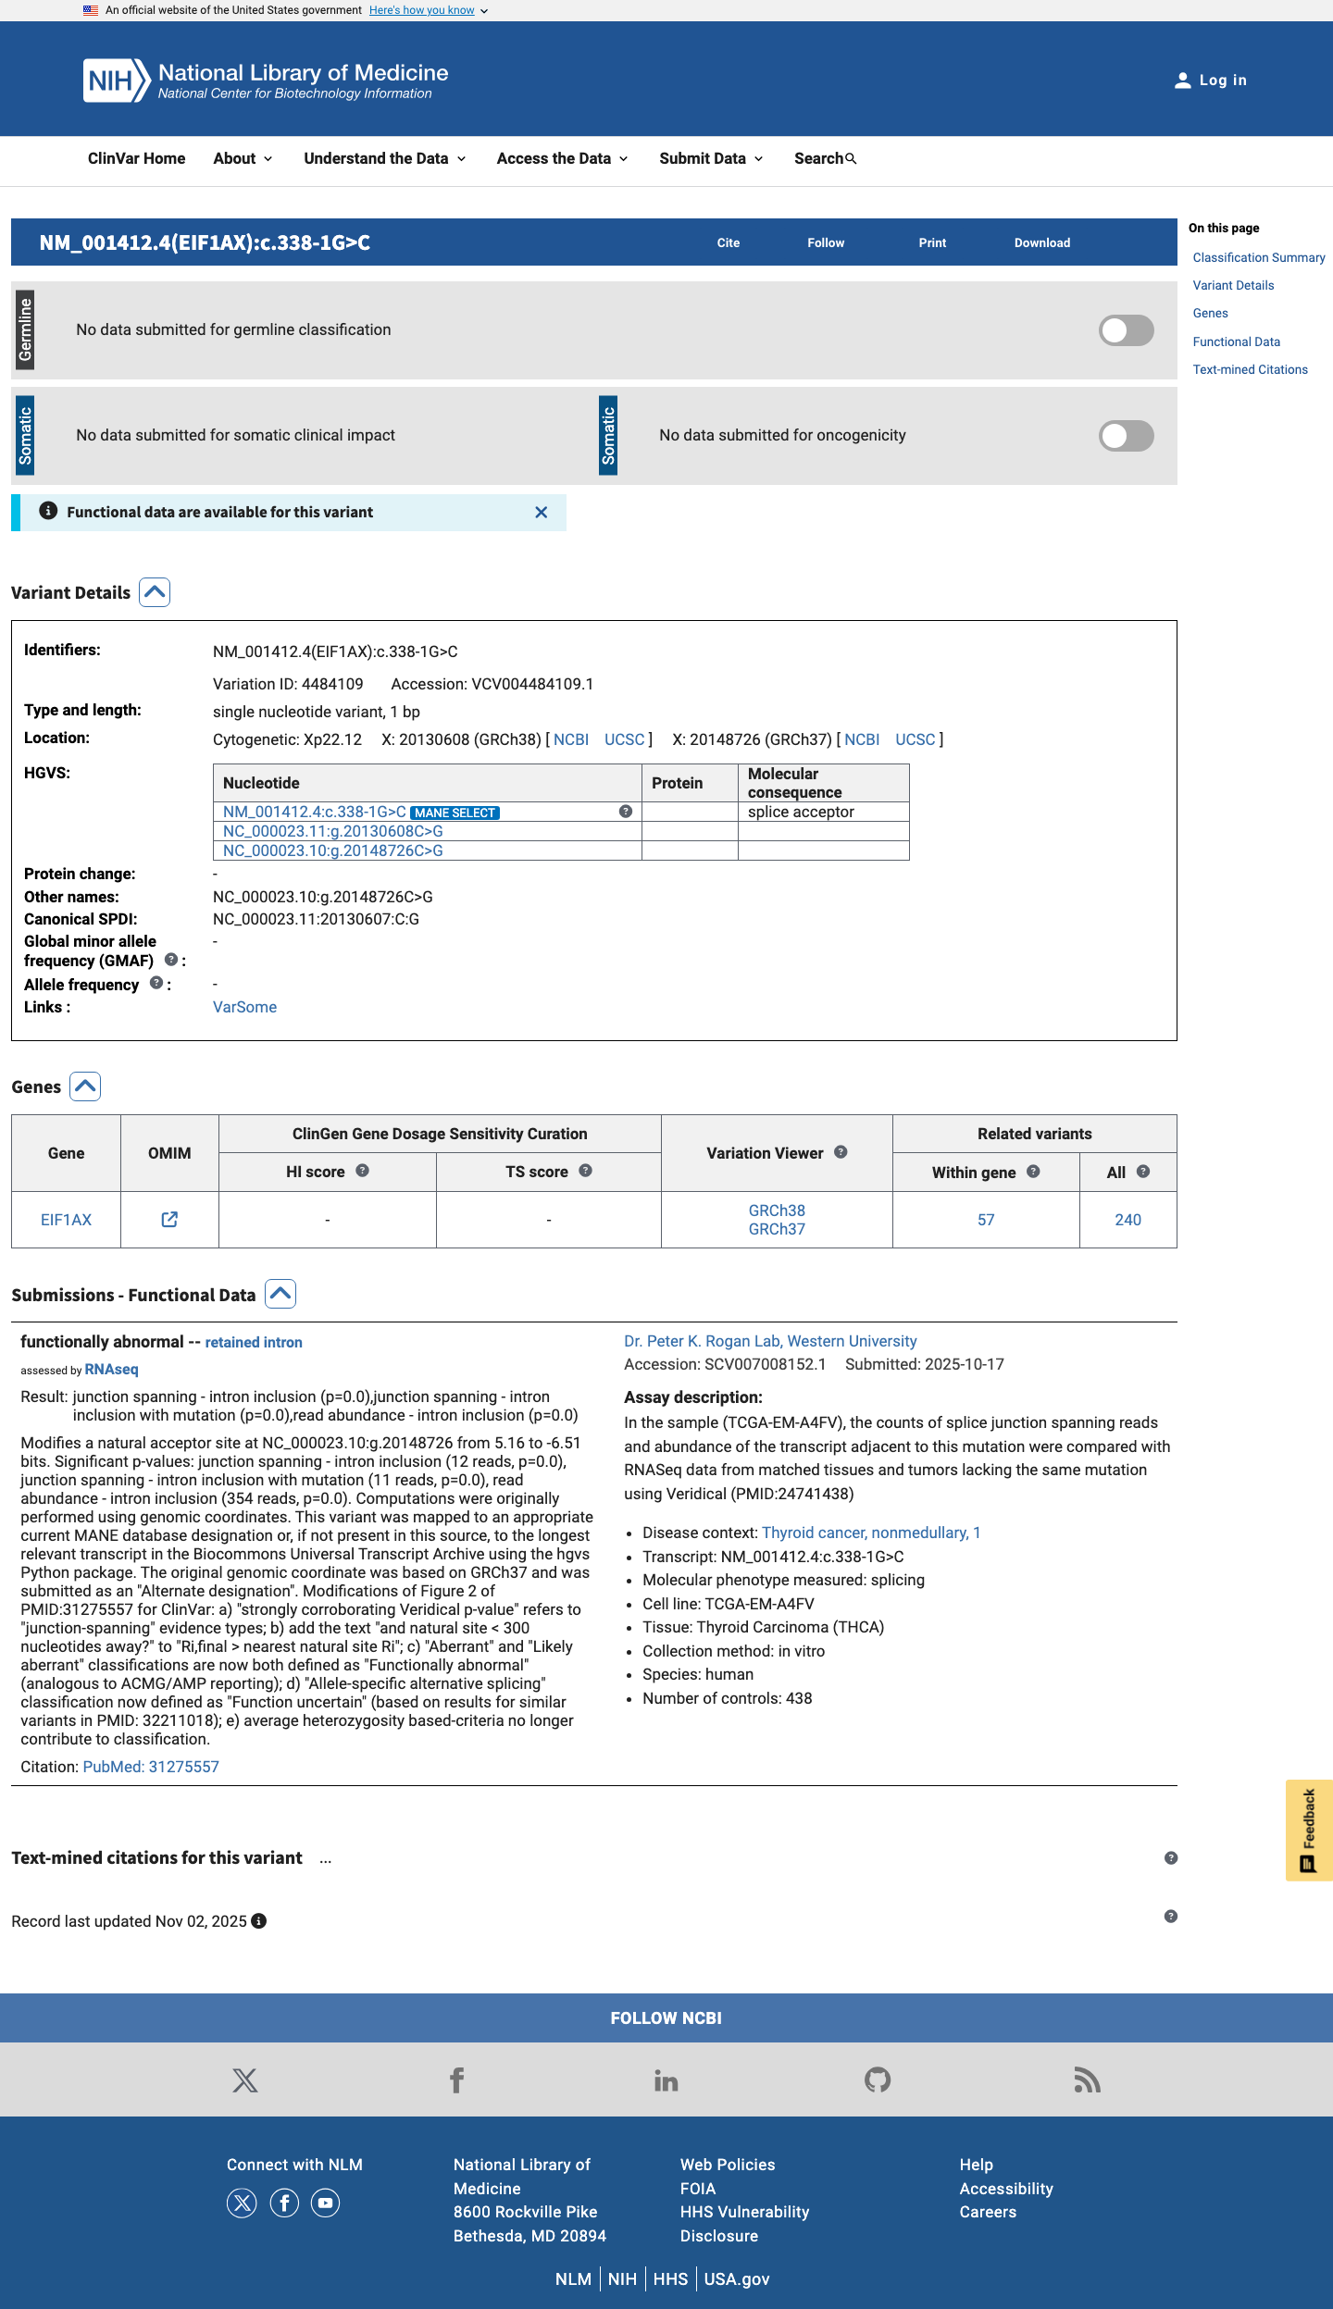Open GRCh37 Variation Viewer link
The image size is (1333, 2309).
coord(777,1229)
